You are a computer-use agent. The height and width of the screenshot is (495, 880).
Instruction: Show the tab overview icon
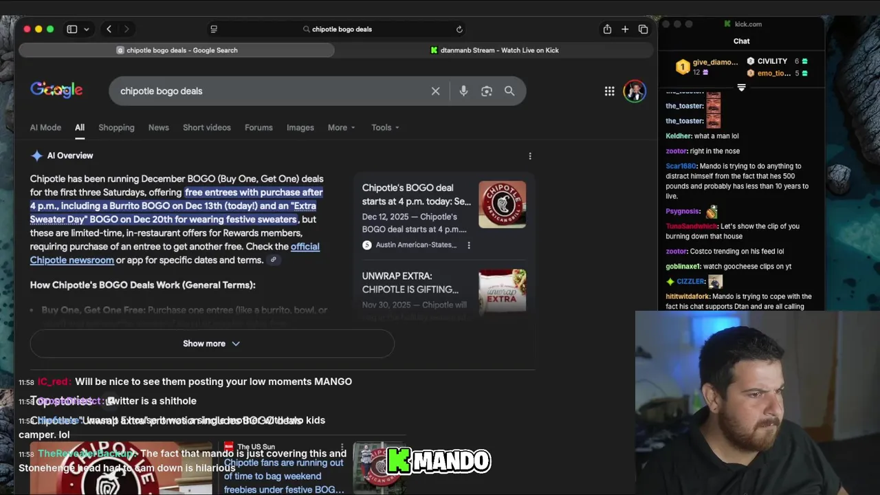pyautogui.click(x=643, y=29)
